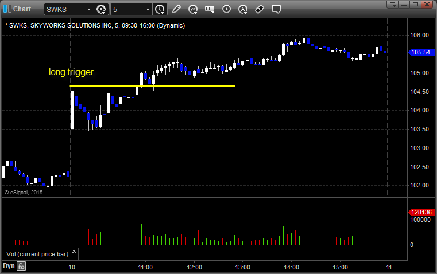Click the 104.50 price axis label
The width and height of the screenshot is (437, 274).
click(x=419, y=92)
